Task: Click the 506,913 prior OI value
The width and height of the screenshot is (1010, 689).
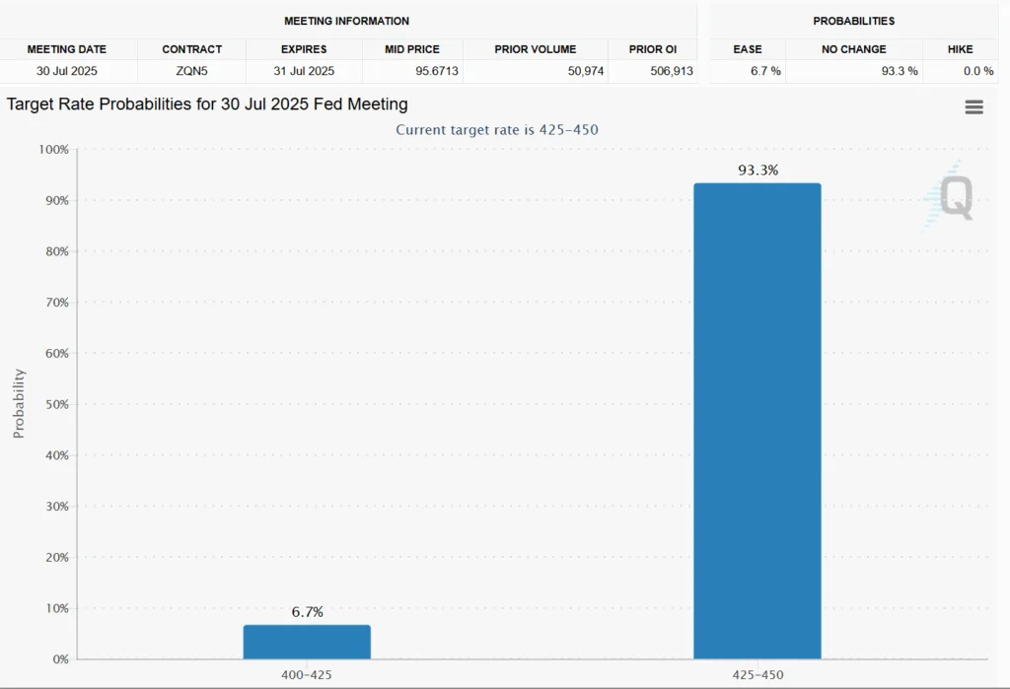Action: [671, 71]
